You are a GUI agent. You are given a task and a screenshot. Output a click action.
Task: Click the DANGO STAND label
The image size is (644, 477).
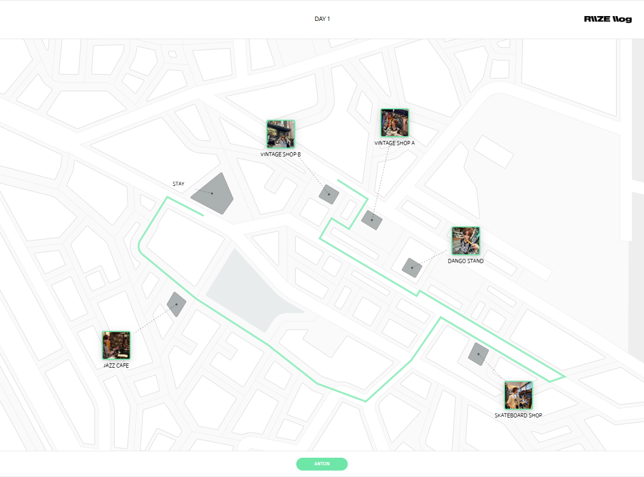(466, 261)
